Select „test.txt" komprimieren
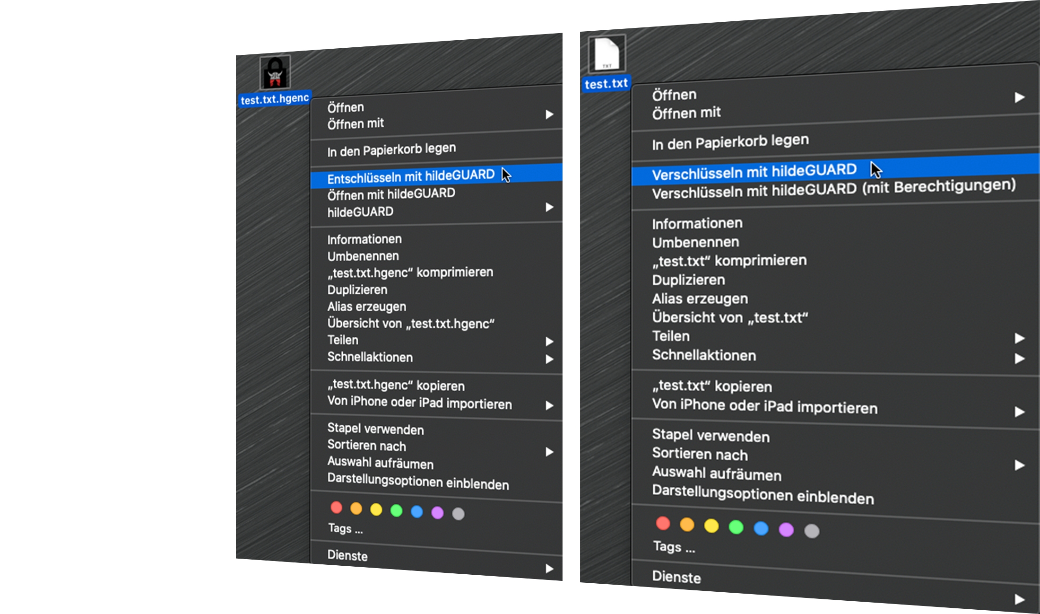 [729, 261]
